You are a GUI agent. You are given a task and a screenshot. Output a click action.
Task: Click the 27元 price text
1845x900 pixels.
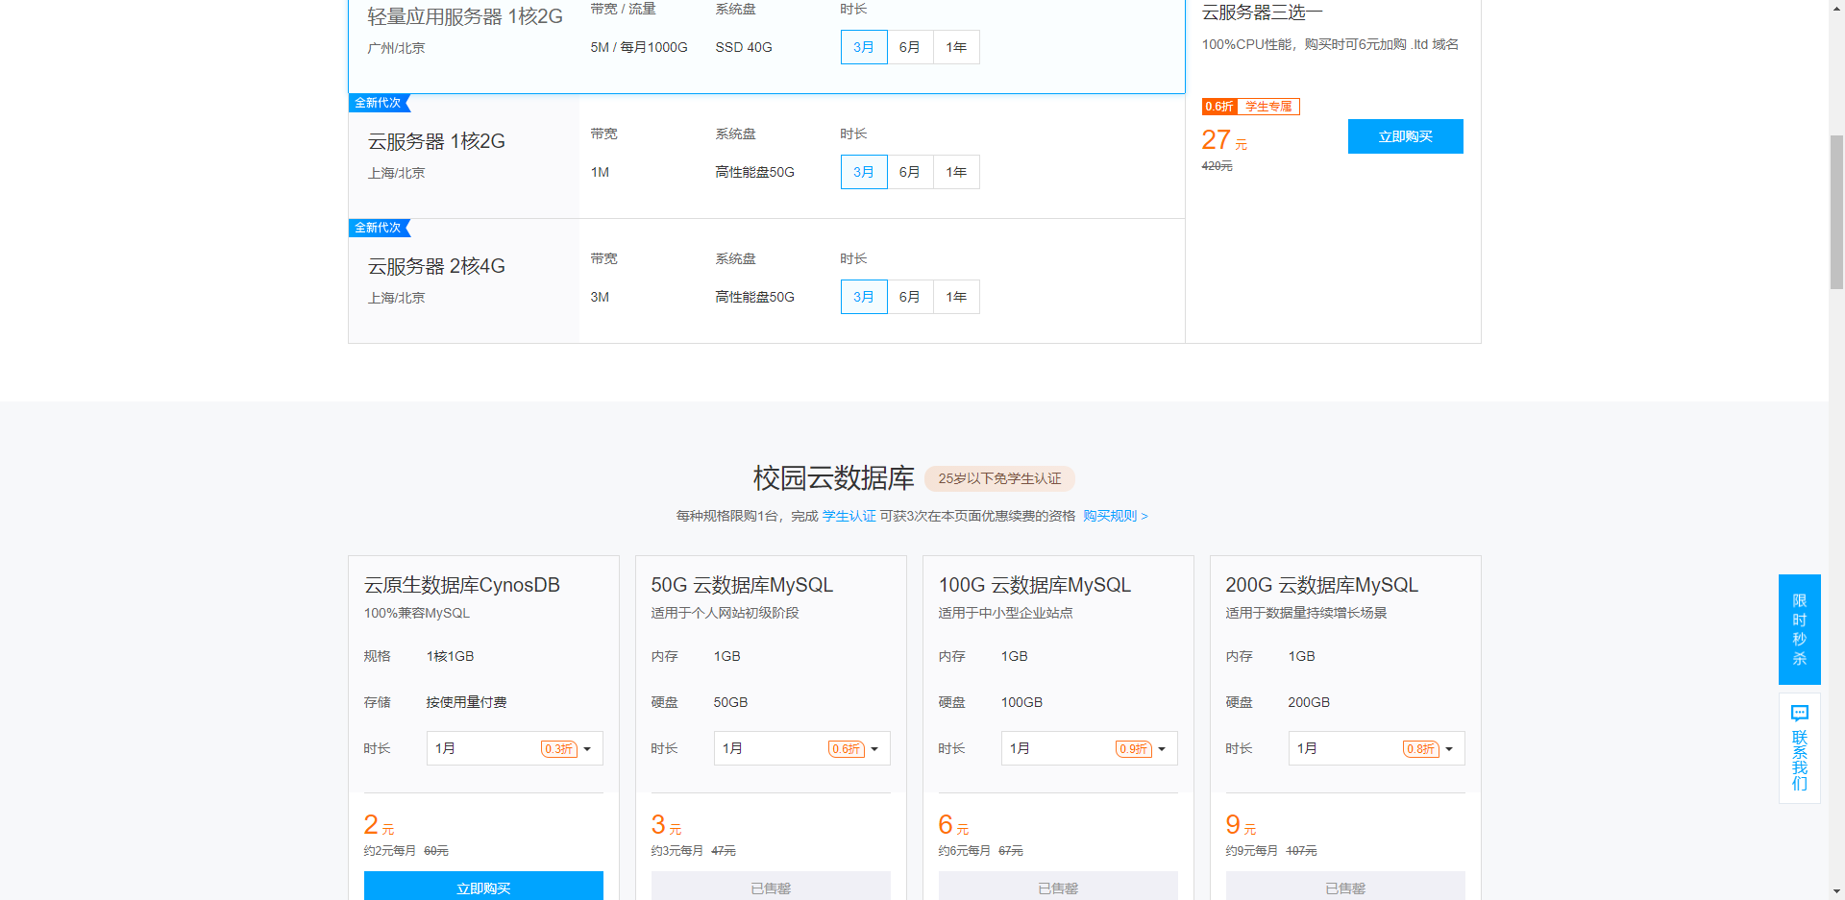click(1224, 140)
